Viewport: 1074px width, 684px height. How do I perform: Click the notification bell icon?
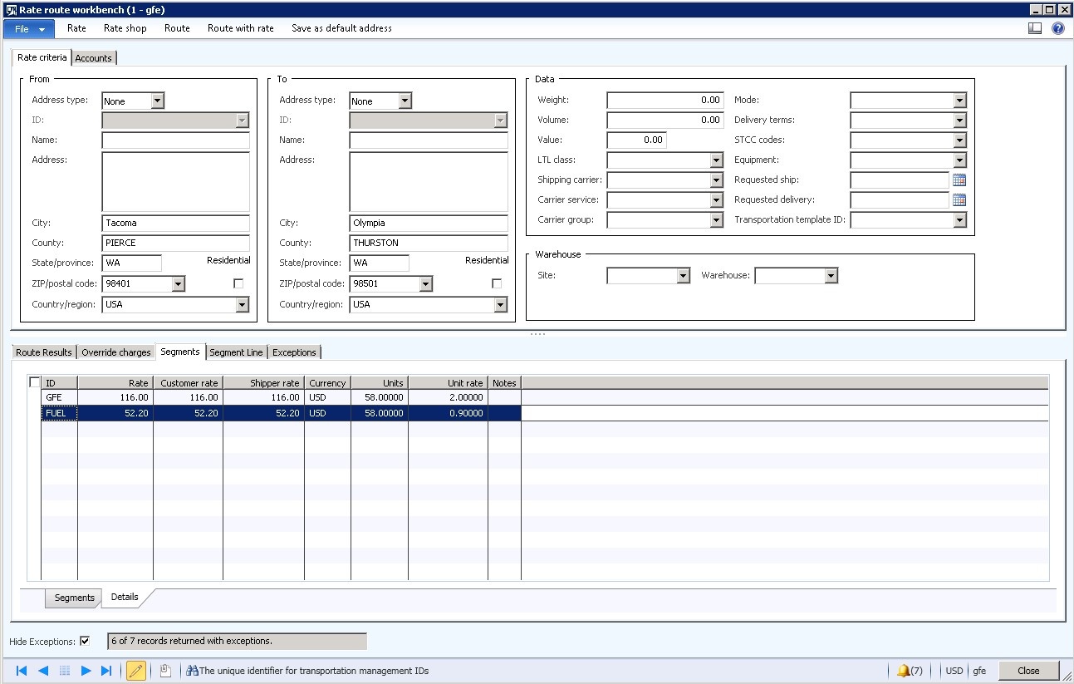[x=903, y=671]
